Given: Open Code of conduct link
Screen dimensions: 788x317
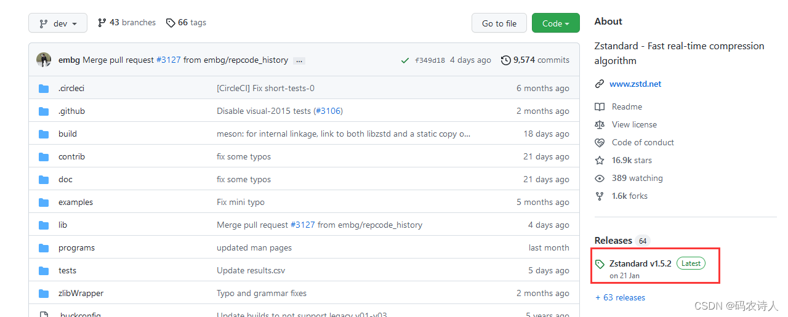Looking at the screenshot, I should pyautogui.click(x=643, y=142).
